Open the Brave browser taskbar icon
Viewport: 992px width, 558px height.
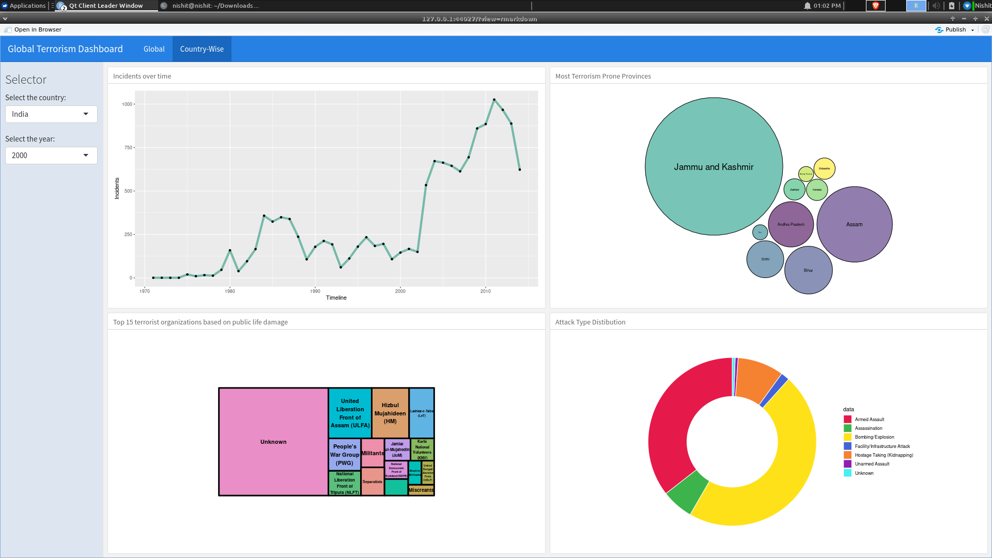point(875,6)
